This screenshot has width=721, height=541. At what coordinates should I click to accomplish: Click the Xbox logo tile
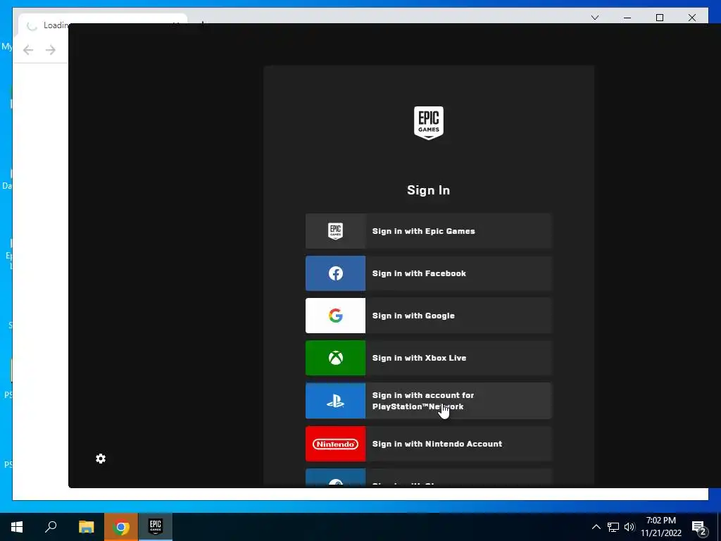tap(336, 358)
